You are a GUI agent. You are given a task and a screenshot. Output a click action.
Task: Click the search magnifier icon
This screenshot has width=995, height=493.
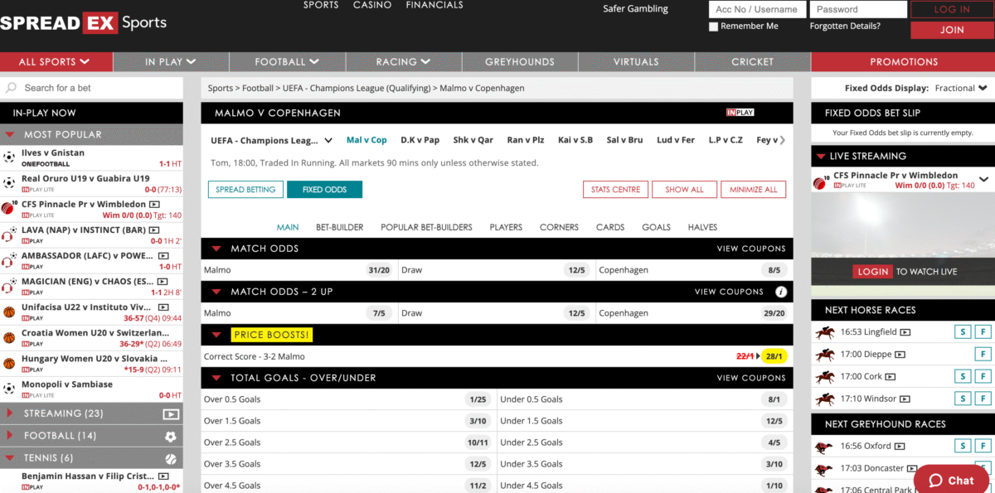[11, 88]
